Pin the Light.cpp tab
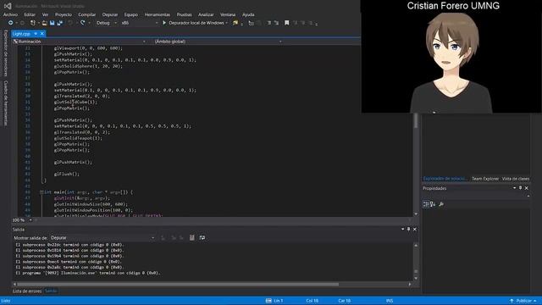 pyautogui.click(x=36, y=34)
